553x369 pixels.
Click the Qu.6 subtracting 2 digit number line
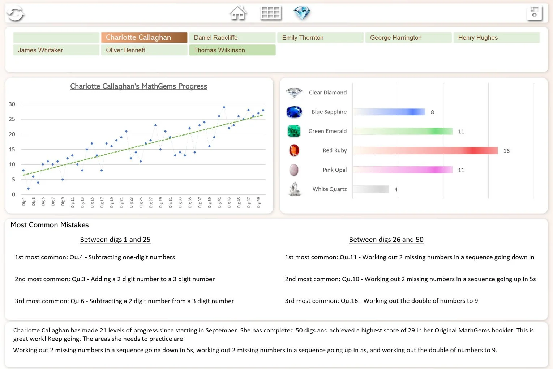(124, 301)
